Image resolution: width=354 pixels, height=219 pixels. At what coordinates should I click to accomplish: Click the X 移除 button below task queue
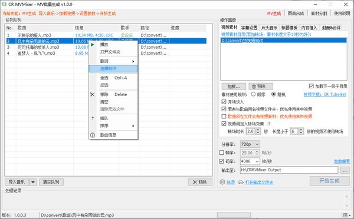click(x=200, y=182)
